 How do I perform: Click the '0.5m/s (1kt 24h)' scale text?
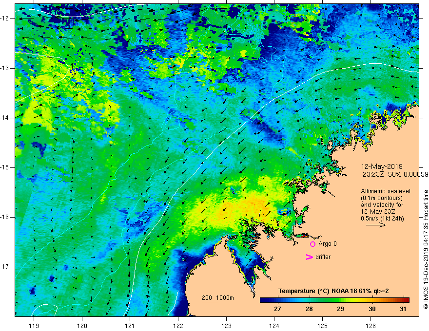click(382, 219)
